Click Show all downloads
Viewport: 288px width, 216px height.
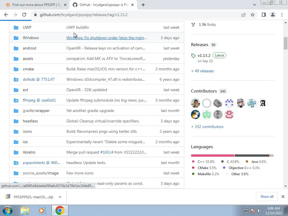[x=267, y=197]
